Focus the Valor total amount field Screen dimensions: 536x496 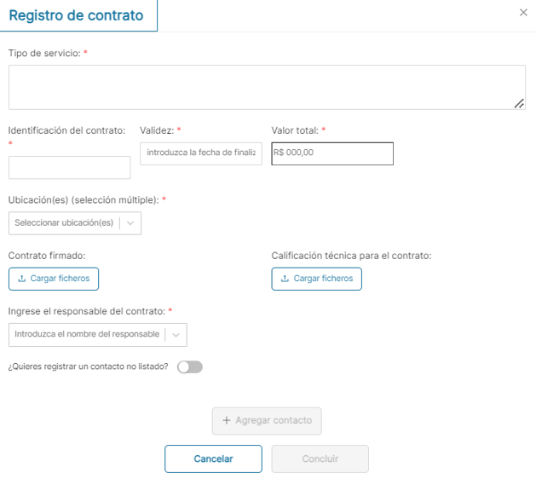[332, 153]
